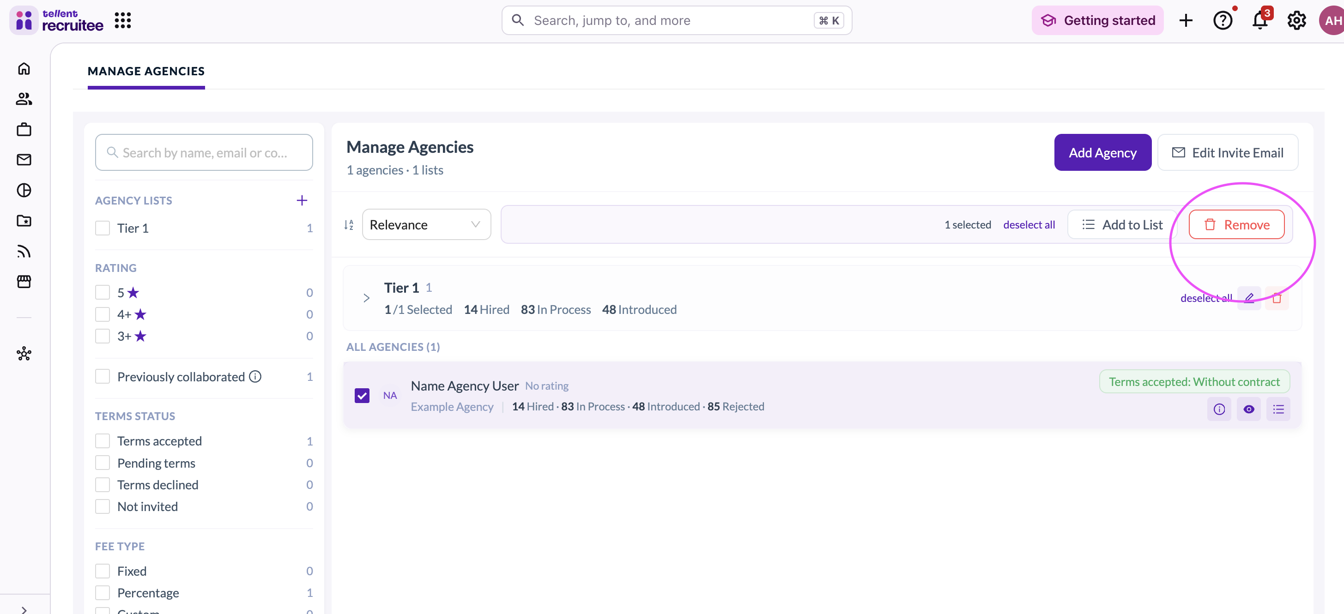Open the marketplace storefront icon in sidebar
1344x614 pixels.
coord(24,282)
